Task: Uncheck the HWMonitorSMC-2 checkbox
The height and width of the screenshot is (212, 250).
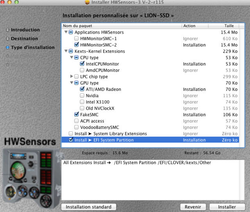Action: click(x=77, y=45)
